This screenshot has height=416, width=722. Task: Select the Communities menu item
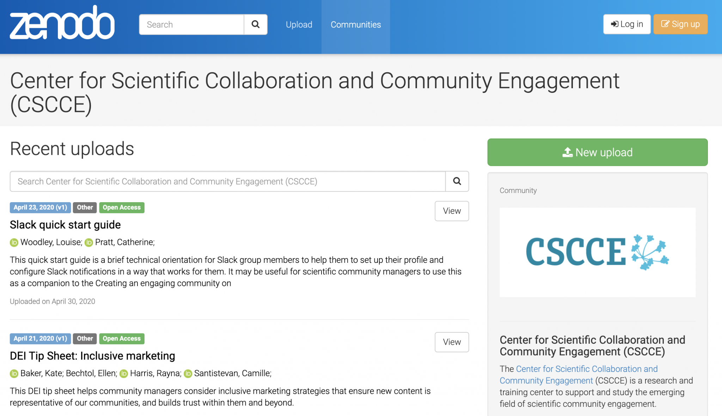point(356,24)
